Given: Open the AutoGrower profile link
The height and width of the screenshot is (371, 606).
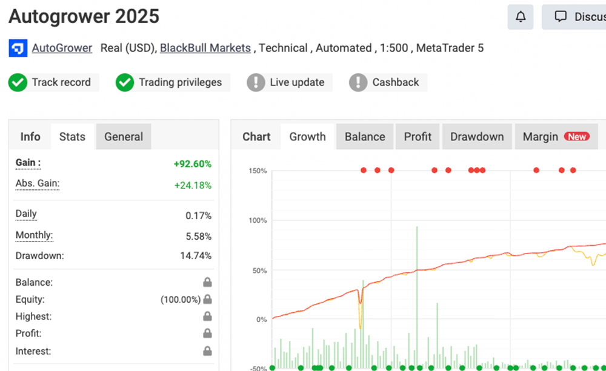Looking at the screenshot, I should tap(62, 48).
